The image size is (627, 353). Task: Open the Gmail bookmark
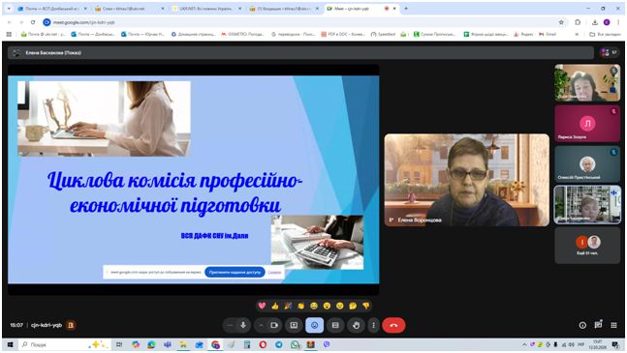point(548,34)
